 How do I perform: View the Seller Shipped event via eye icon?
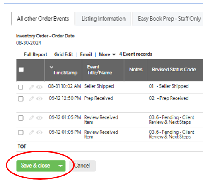click(39, 87)
